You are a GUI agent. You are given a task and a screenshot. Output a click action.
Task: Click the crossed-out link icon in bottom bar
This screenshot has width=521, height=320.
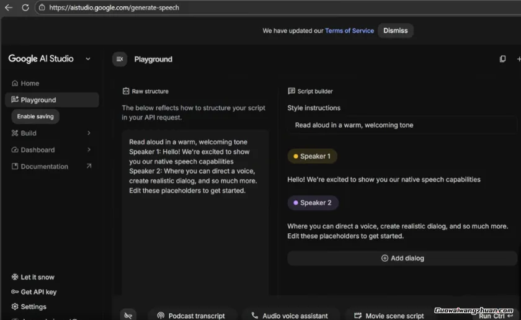128,315
